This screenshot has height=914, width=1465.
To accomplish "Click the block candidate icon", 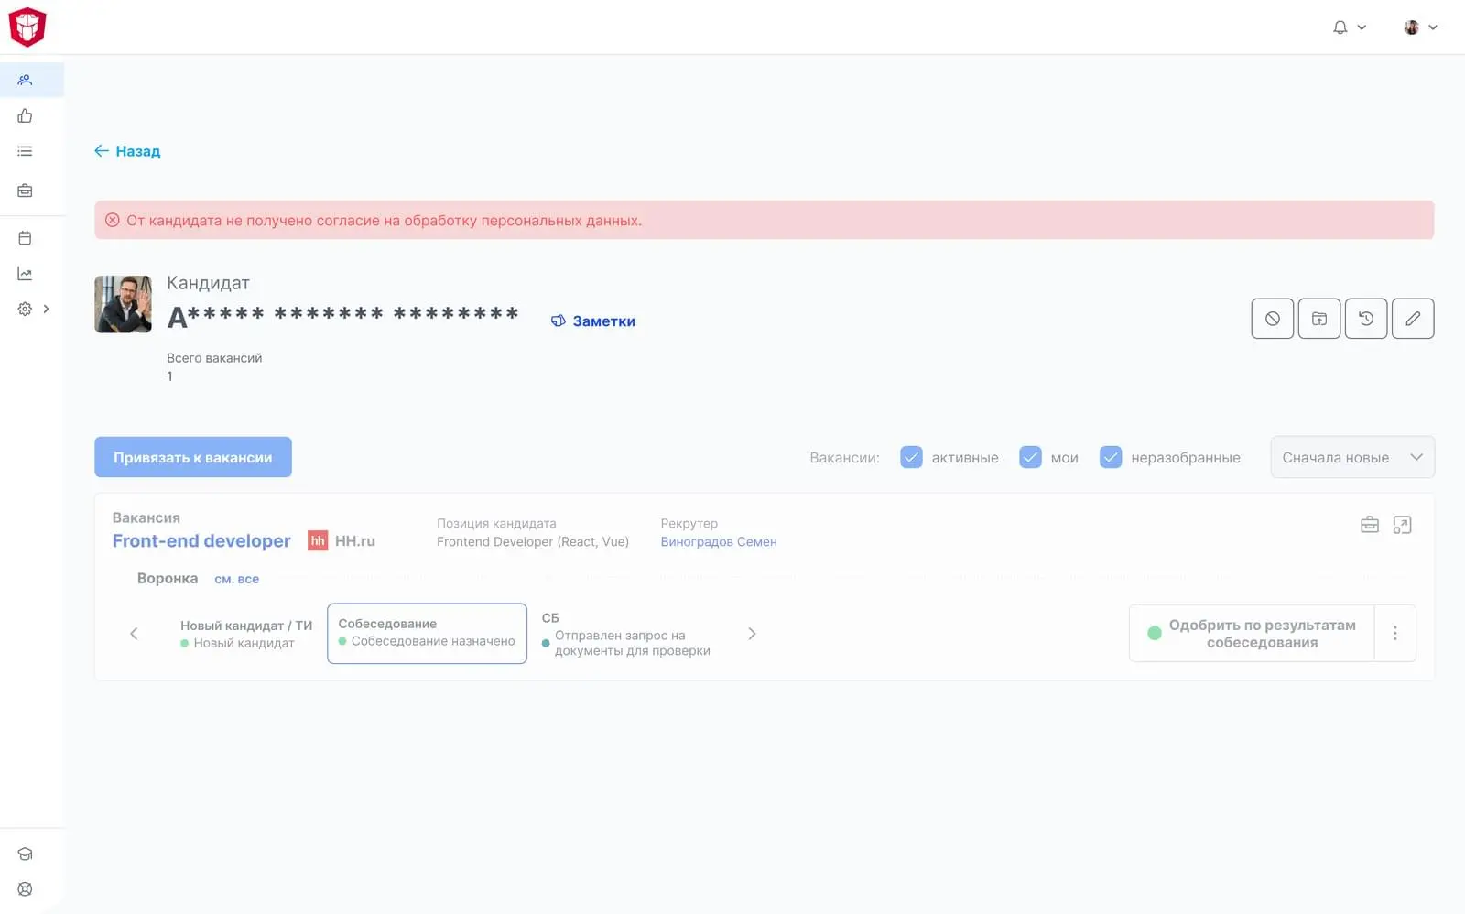I will [x=1272, y=319].
